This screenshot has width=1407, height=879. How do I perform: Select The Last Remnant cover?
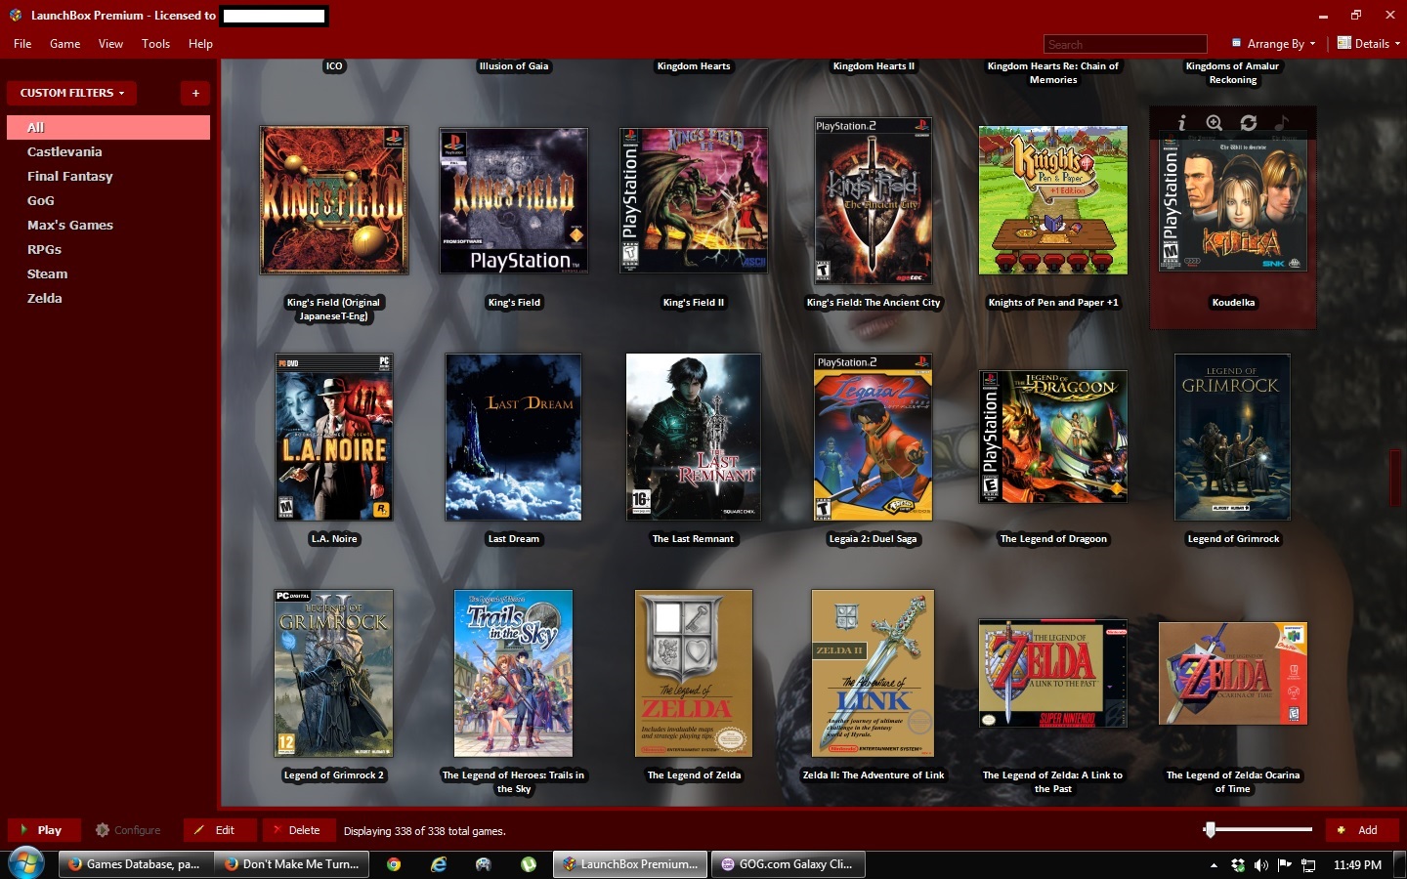tap(694, 438)
